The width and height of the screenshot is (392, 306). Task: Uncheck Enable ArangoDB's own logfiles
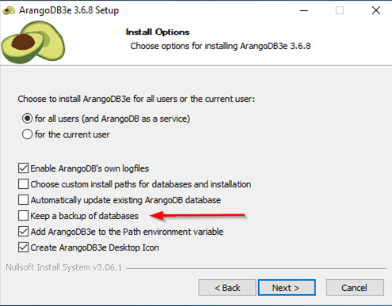point(24,168)
